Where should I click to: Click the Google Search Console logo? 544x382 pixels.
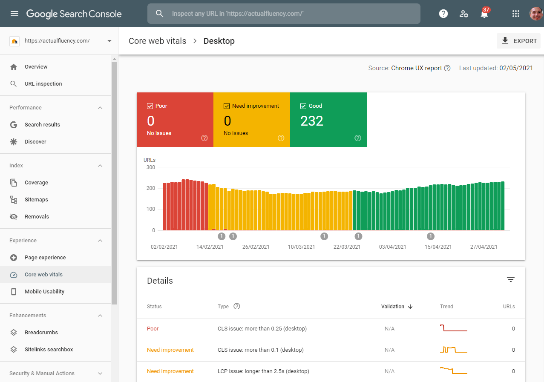tap(74, 14)
